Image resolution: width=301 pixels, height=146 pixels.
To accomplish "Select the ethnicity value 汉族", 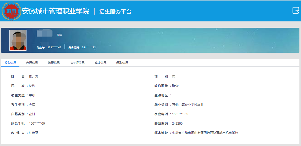I will [32, 86].
